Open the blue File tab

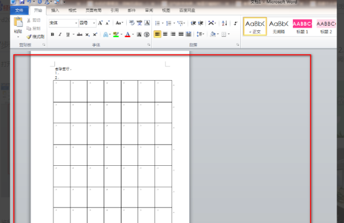19,10
